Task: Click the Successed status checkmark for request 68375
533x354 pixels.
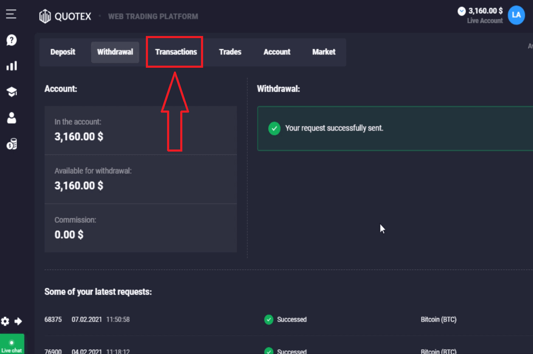Action: click(268, 320)
